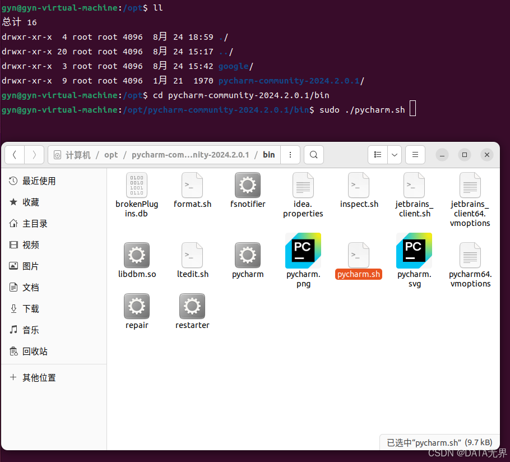Open the hamburger main menu

[x=415, y=155]
